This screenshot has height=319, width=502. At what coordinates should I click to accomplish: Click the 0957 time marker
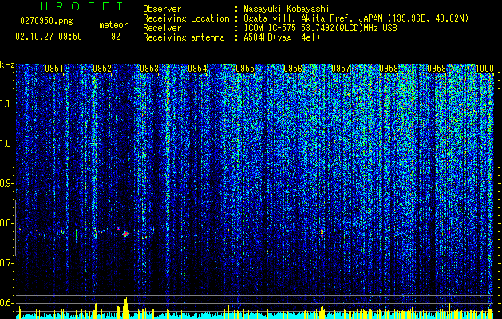point(341,69)
